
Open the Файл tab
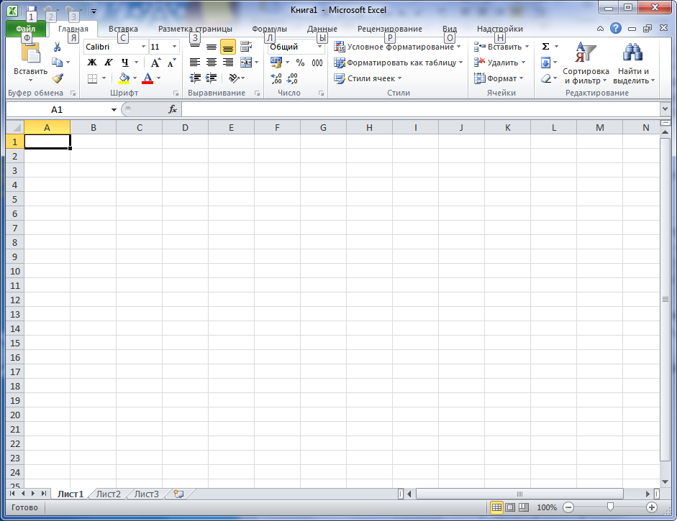click(x=25, y=29)
